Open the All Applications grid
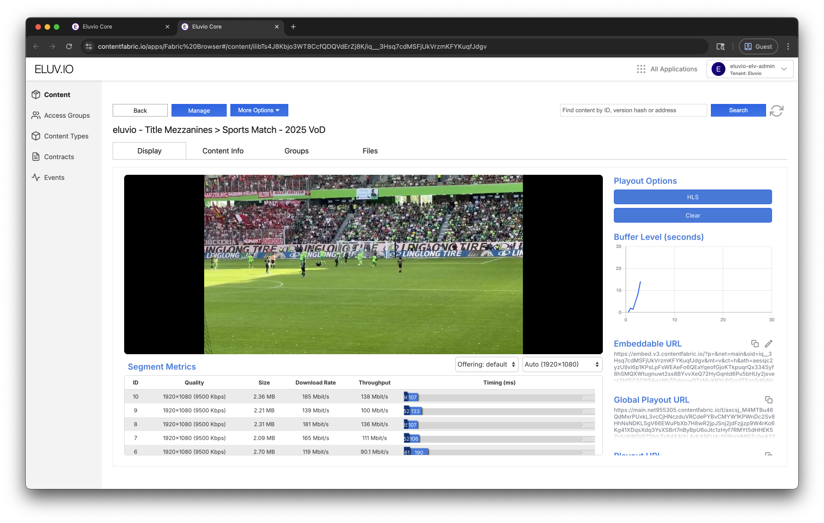The image size is (824, 523). click(667, 69)
